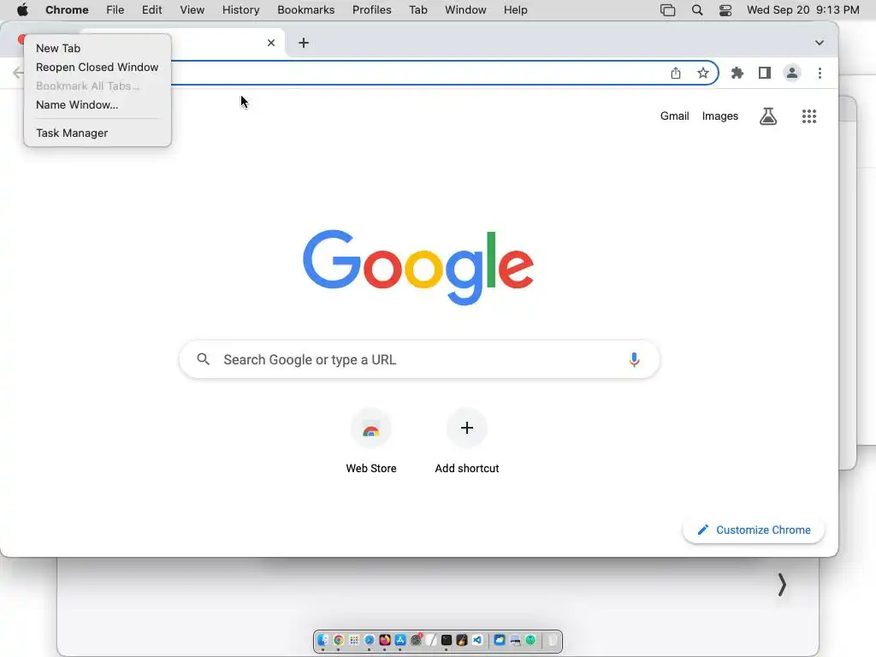Image resolution: width=876 pixels, height=657 pixels.
Task: Open the Help menu
Action: tap(515, 10)
